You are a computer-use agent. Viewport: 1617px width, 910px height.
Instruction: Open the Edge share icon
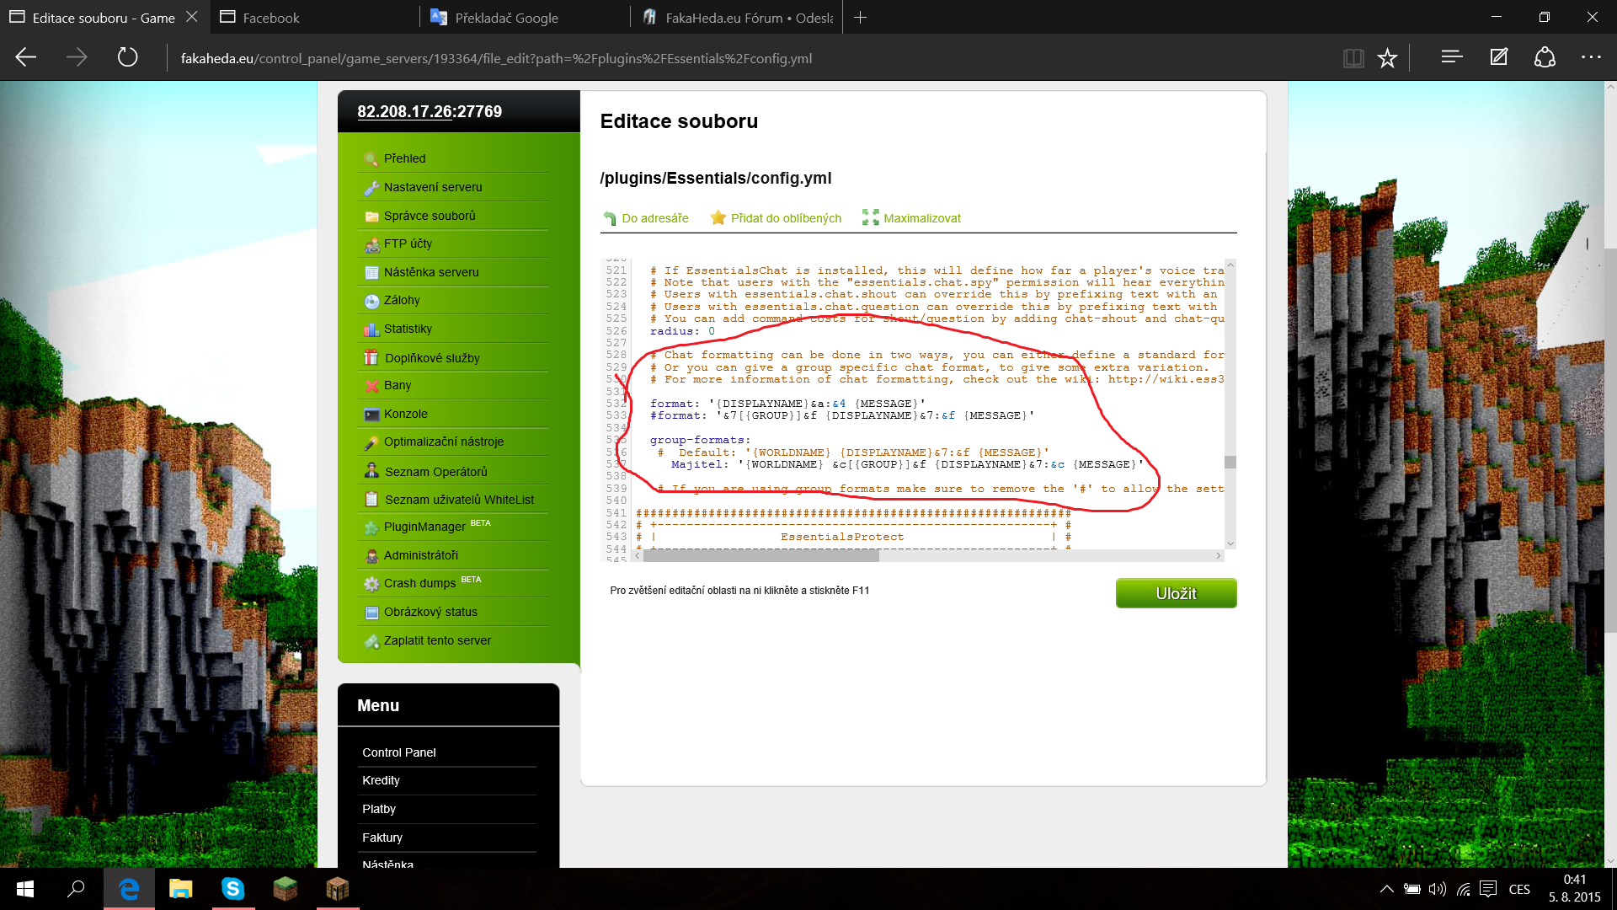click(1545, 57)
